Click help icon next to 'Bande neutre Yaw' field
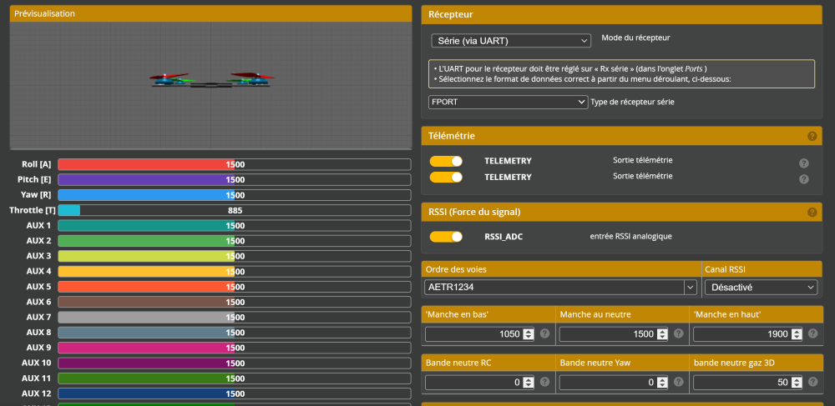Screen dimensions: 835x406 679,382
